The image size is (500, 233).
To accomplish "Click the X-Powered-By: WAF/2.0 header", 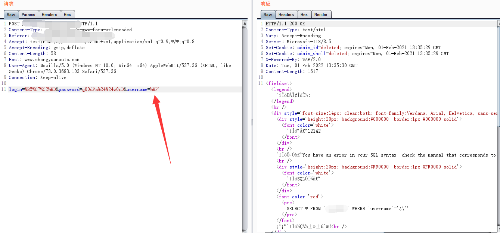I will pos(293,60).
